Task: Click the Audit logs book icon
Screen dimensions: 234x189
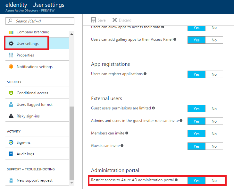Action: [x=11, y=154]
